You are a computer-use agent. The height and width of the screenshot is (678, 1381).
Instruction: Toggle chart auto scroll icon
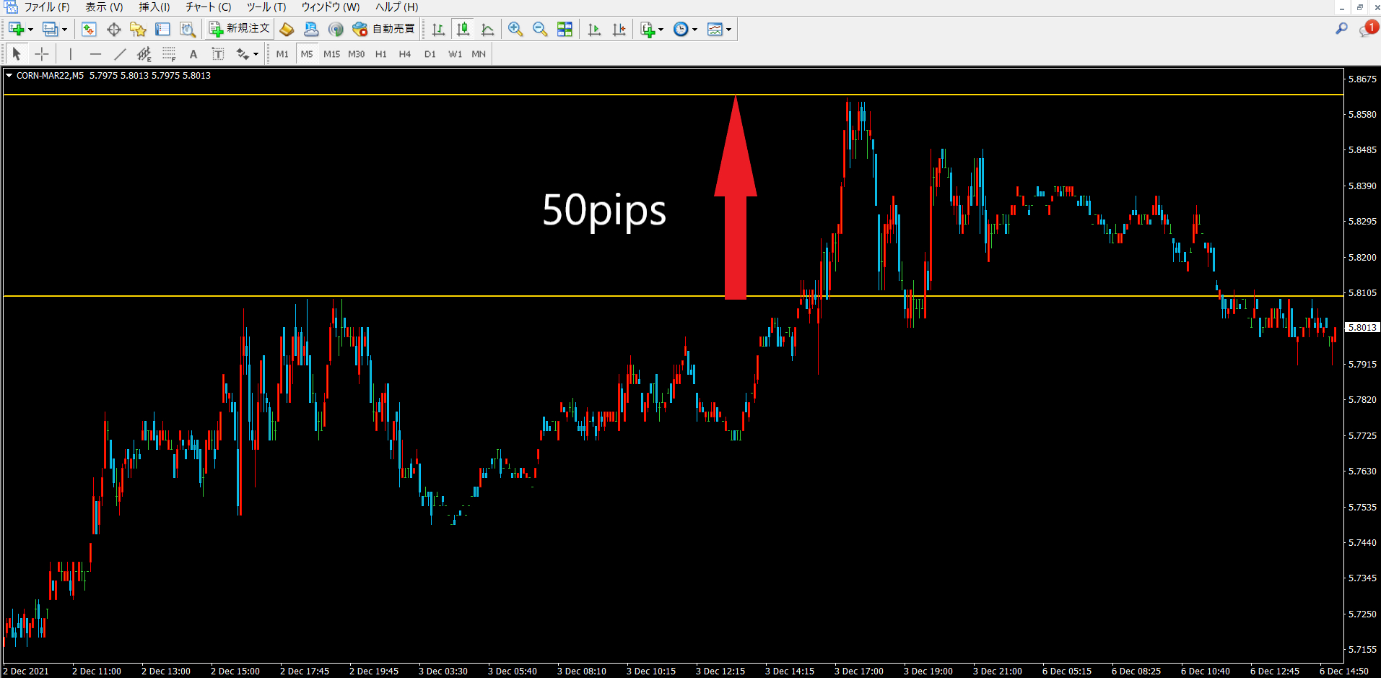coord(594,29)
